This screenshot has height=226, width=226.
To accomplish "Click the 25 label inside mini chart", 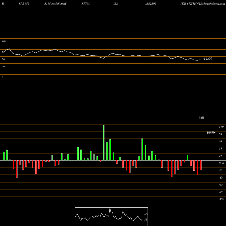I will click(146, 214).
